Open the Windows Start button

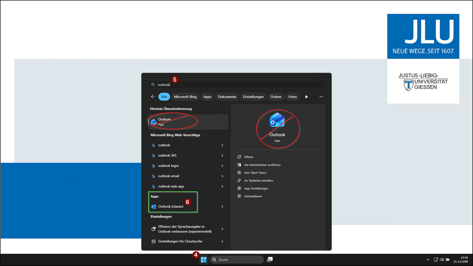204,259
